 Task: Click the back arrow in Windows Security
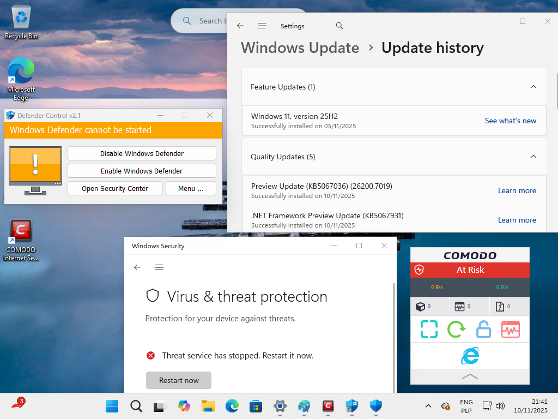pyautogui.click(x=137, y=267)
